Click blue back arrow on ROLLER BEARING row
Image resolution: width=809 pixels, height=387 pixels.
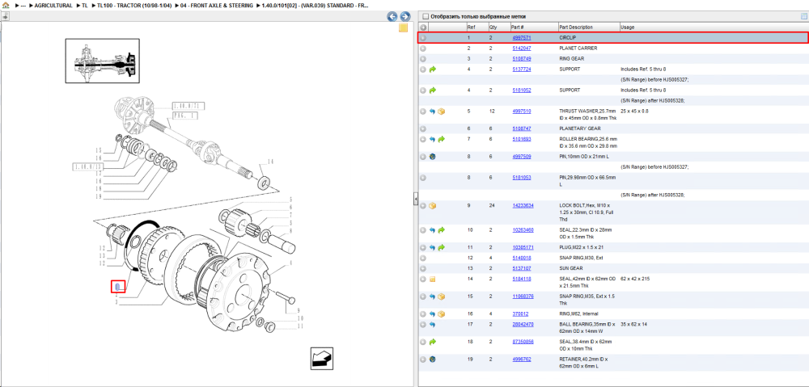[x=432, y=139]
